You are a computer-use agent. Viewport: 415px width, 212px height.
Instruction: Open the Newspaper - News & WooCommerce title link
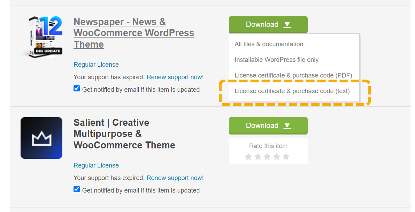[x=134, y=33]
